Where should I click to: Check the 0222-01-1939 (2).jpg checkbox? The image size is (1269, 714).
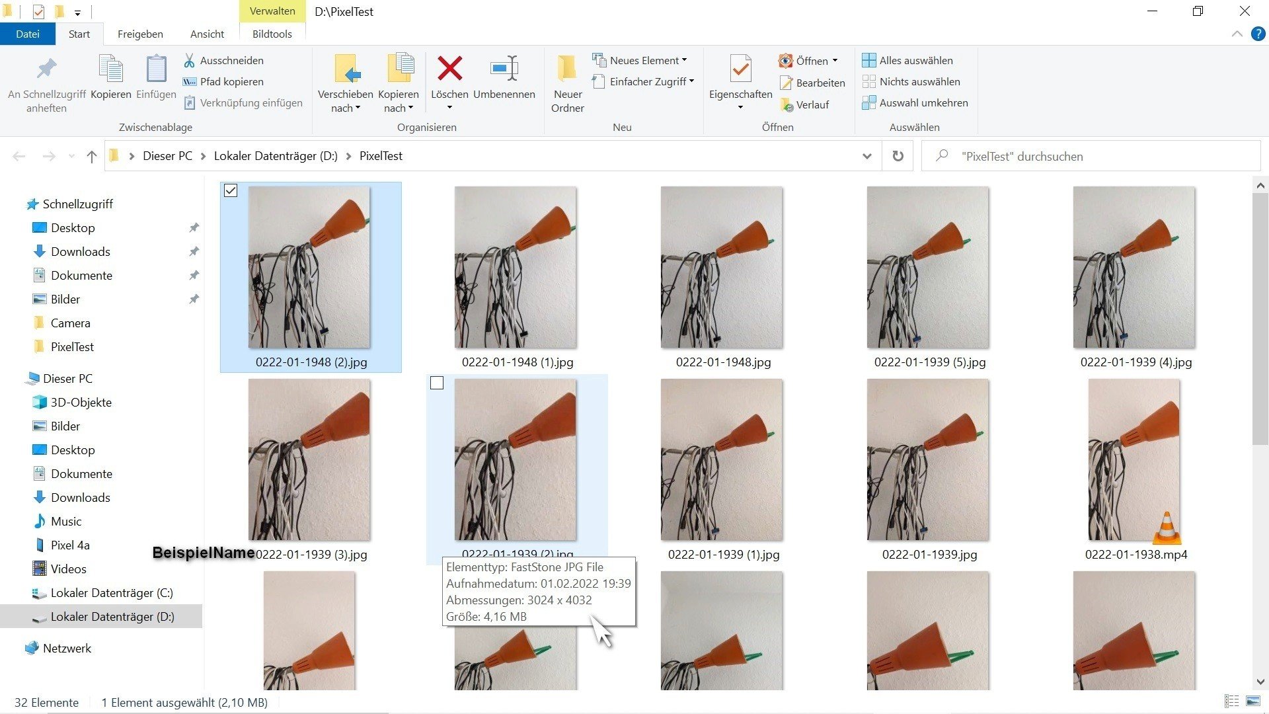(437, 383)
